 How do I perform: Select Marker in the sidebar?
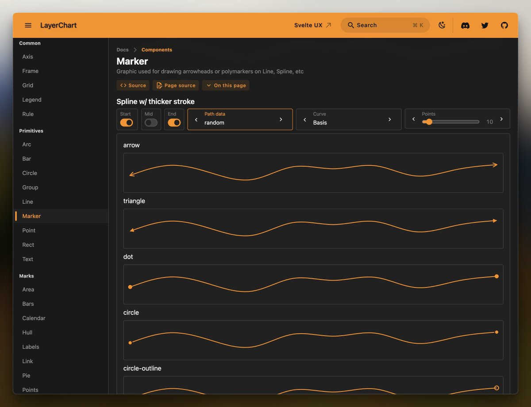[61, 216]
